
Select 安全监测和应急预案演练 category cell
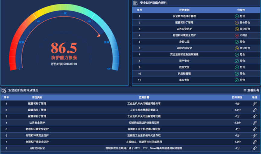(184, 54)
